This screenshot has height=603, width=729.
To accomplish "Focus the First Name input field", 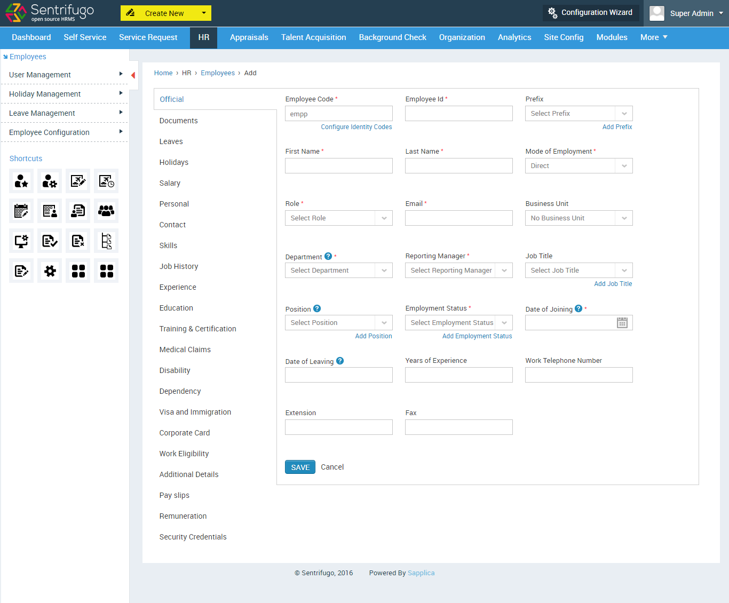I will 339,166.
